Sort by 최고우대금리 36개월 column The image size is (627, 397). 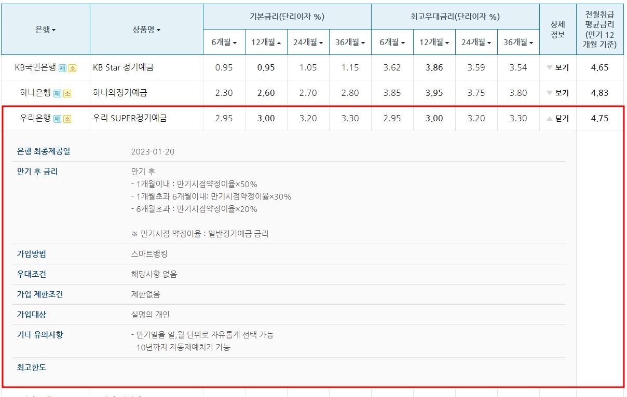(519, 42)
